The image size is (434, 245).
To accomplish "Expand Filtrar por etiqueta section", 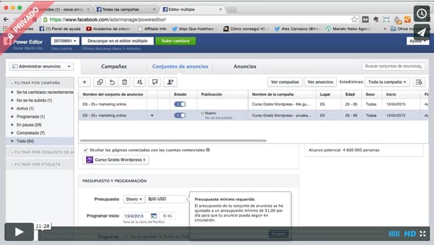I will [x=40, y=164].
